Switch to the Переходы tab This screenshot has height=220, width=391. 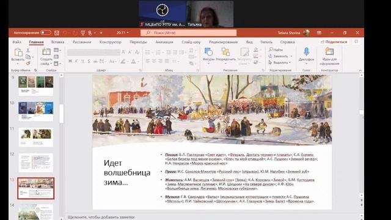[x=138, y=42]
